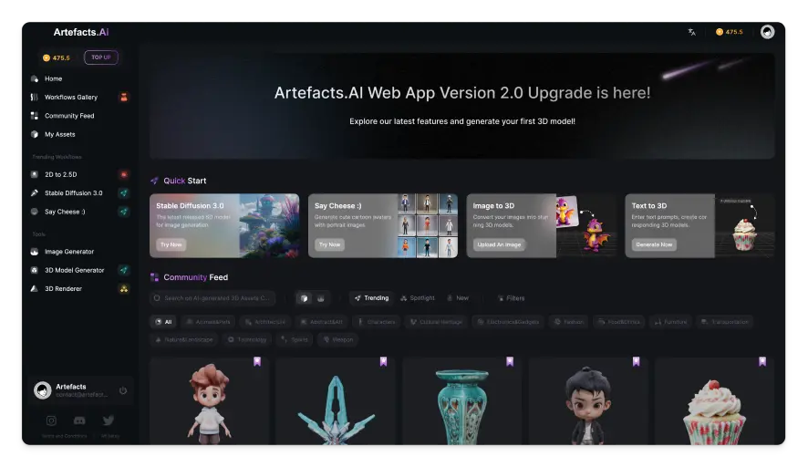
Task: Click the 475.5 coin balance in top header
Action: (x=730, y=32)
